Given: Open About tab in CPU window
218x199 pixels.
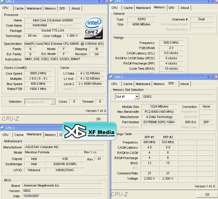Looking at the screenshot, I should (x=76, y=8).
